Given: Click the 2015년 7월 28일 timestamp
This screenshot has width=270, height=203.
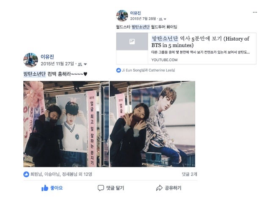Looking at the screenshot, I should click(143, 19).
